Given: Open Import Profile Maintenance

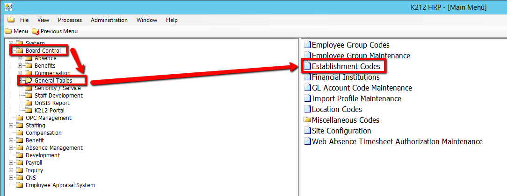Looking at the screenshot, I should point(356,99).
